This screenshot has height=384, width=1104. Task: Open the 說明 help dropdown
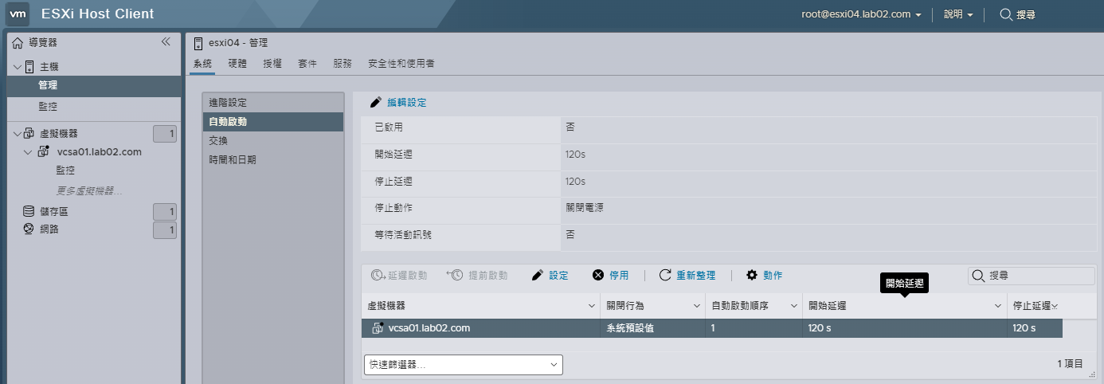point(959,14)
